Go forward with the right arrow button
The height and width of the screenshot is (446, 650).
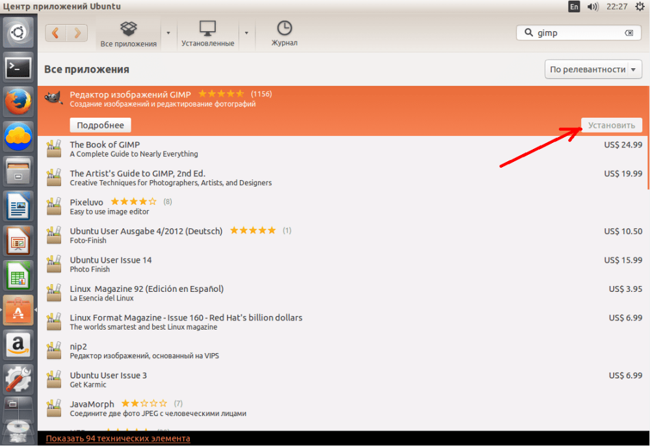tap(77, 33)
